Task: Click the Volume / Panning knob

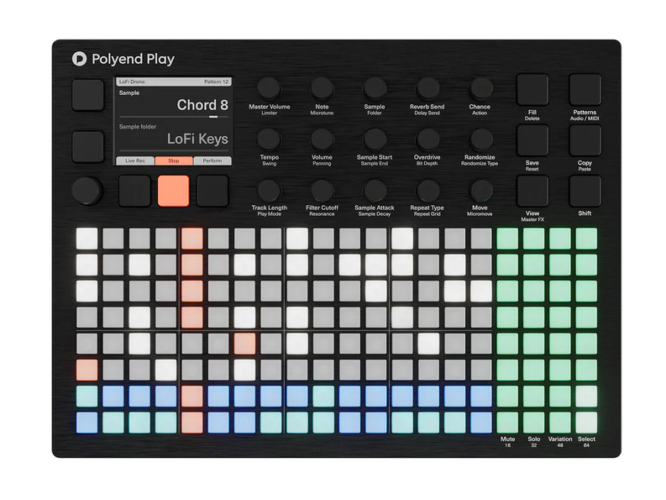Action: [x=322, y=139]
